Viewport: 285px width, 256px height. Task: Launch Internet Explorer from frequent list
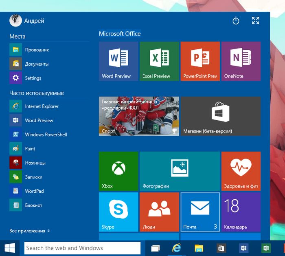[x=49, y=106]
